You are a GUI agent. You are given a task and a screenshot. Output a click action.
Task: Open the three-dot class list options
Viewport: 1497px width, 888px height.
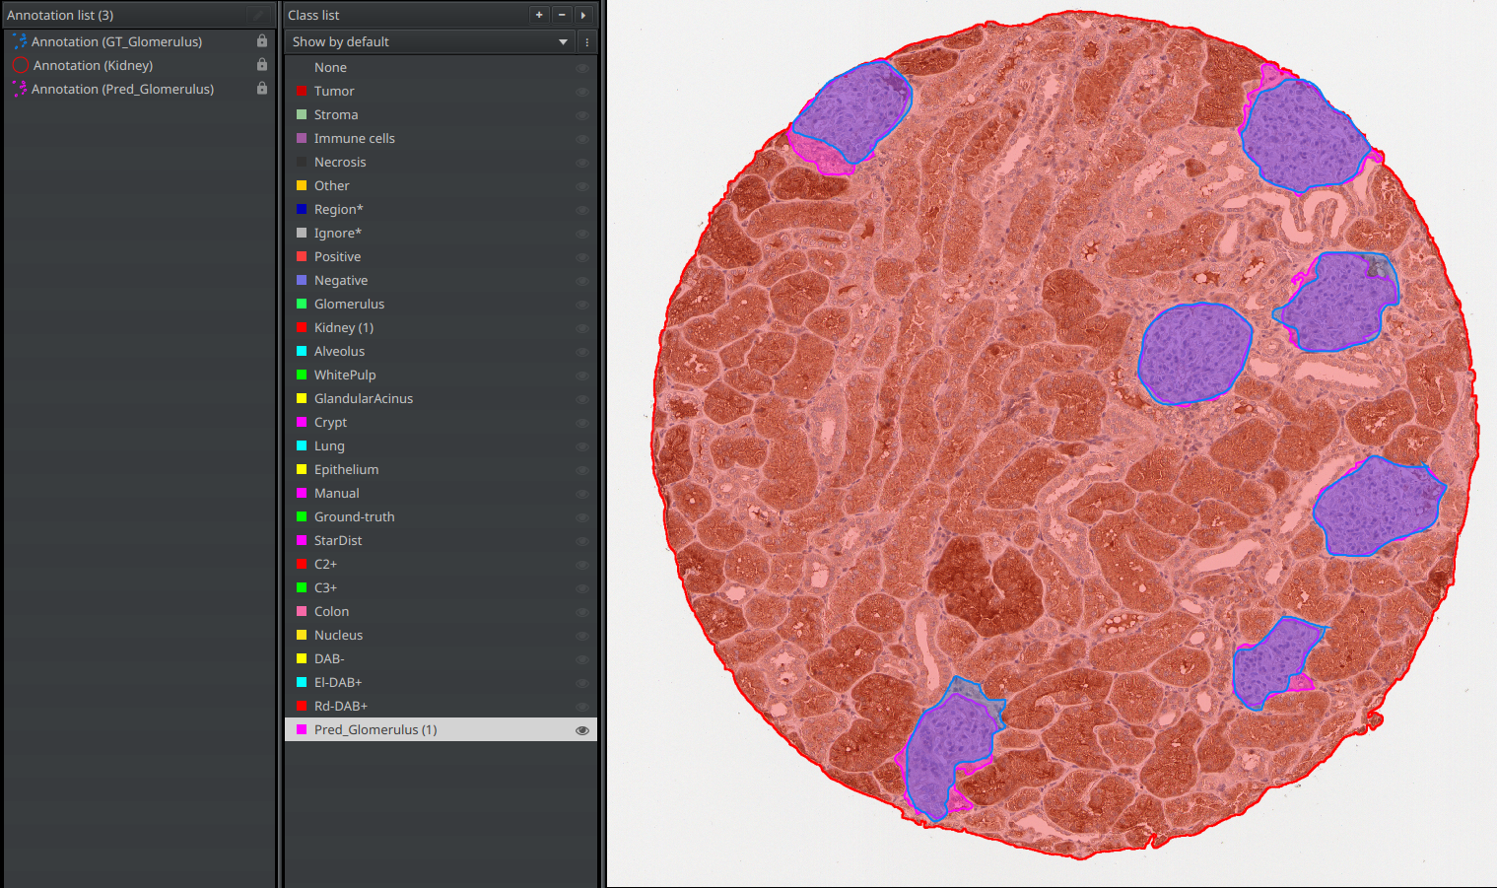tap(587, 42)
